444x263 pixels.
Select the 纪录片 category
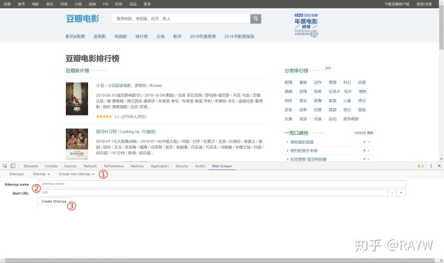coord(334,91)
